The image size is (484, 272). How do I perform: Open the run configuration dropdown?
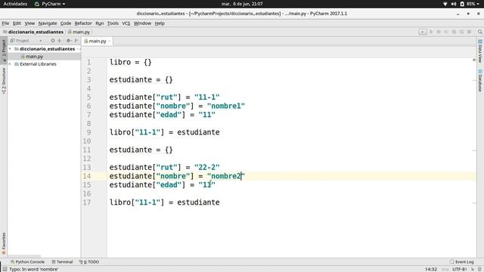tap(423, 32)
